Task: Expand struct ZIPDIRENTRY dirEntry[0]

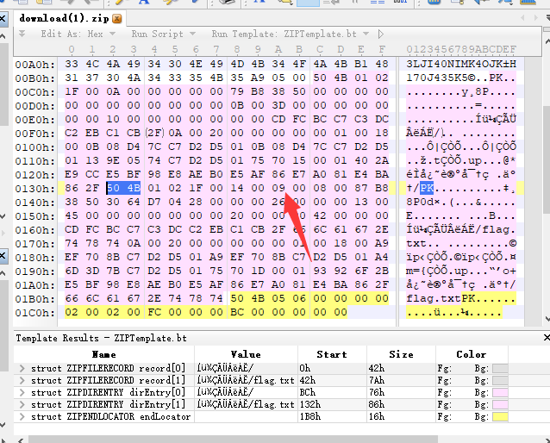Action: [x=22, y=392]
